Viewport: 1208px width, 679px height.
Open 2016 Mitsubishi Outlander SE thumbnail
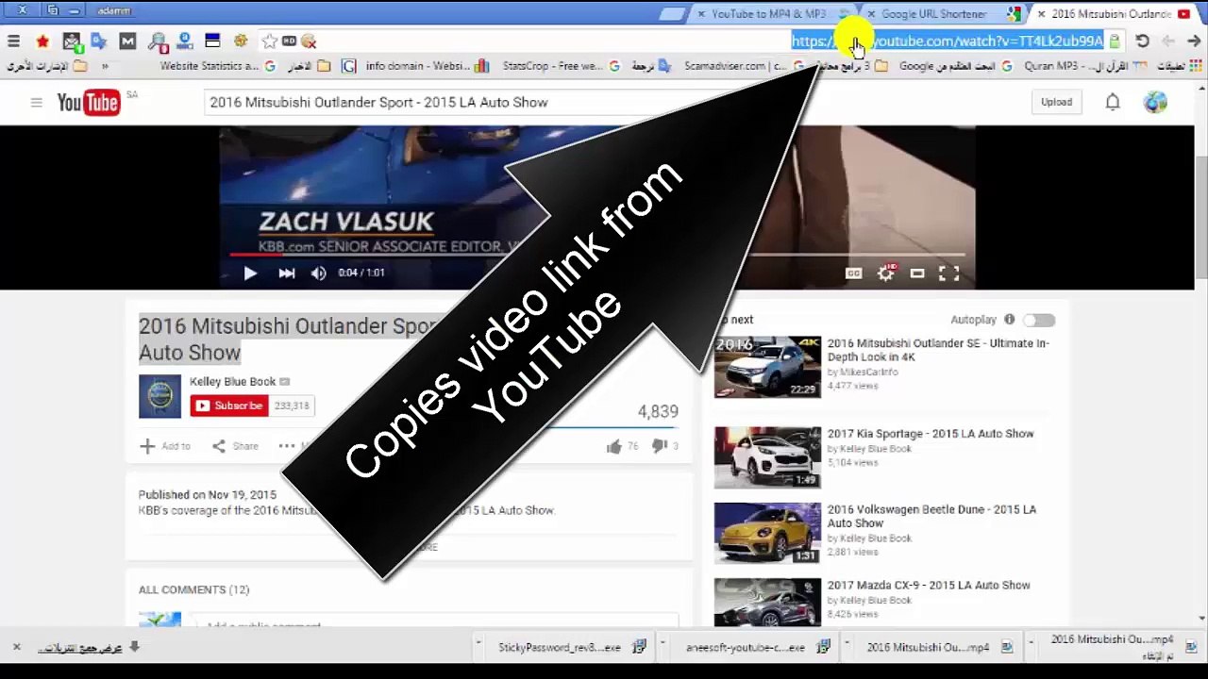767,367
